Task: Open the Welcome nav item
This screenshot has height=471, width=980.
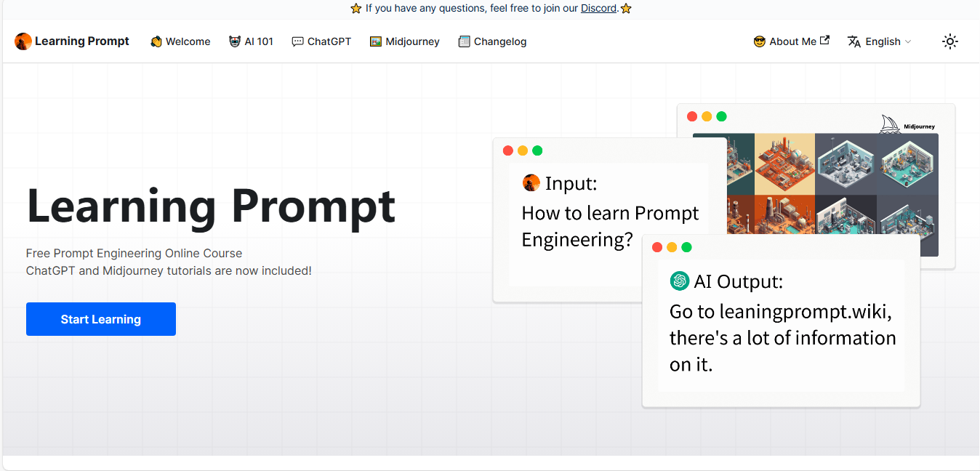Action: point(180,41)
